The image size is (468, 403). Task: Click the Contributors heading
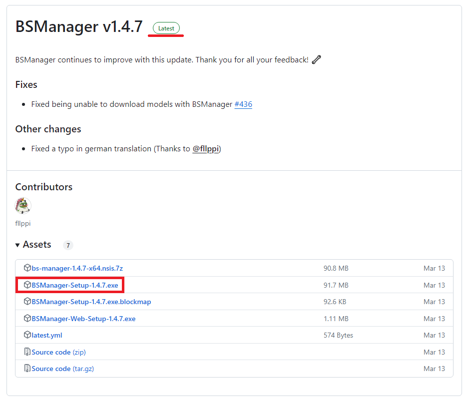click(x=44, y=187)
